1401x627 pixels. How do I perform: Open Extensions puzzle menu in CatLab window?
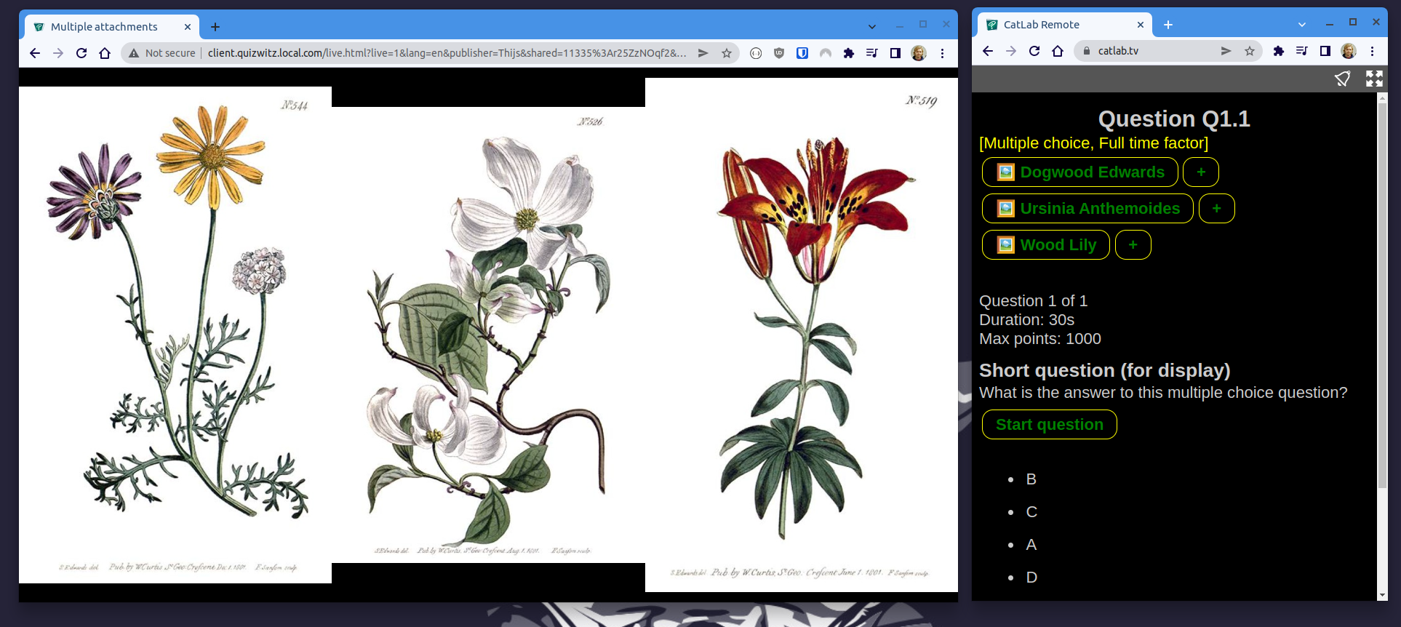[x=1279, y=51]
